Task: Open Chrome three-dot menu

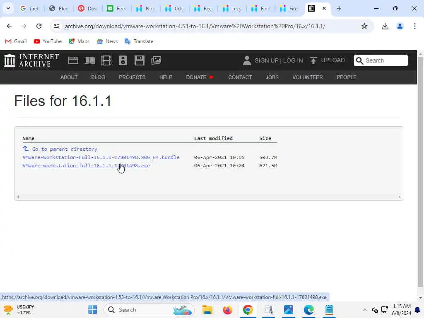Action: pos(414,26)
